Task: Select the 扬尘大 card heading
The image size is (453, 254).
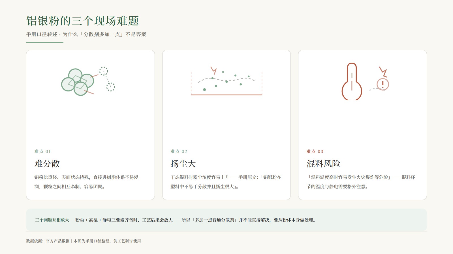Action: (183, 164)
